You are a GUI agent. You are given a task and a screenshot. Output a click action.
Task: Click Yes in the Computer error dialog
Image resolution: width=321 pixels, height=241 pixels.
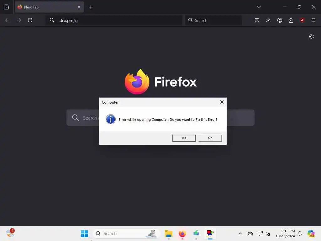[184, 138]
